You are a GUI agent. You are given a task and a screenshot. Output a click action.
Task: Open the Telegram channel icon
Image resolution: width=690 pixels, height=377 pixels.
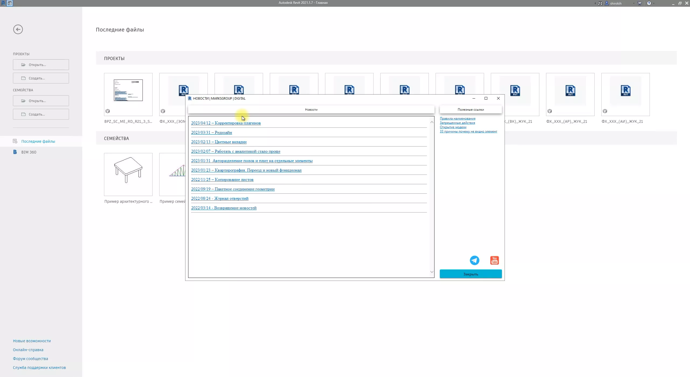tap(474, 260)
